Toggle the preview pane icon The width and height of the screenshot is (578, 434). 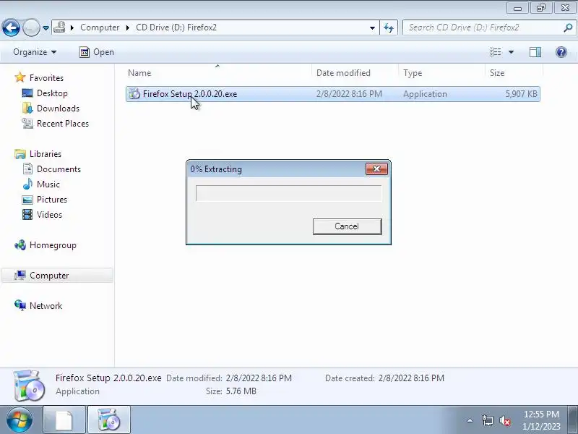pos(535,52)
